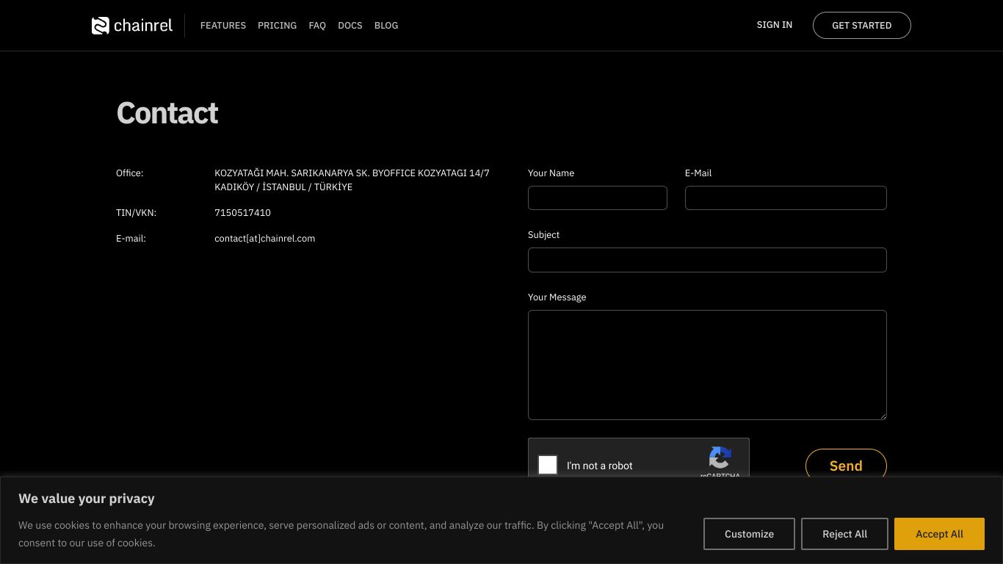This screenshot has height=564, width=1003.
Task: Select the contact[at]chainrel.com email text
Action: pos(265,239)
